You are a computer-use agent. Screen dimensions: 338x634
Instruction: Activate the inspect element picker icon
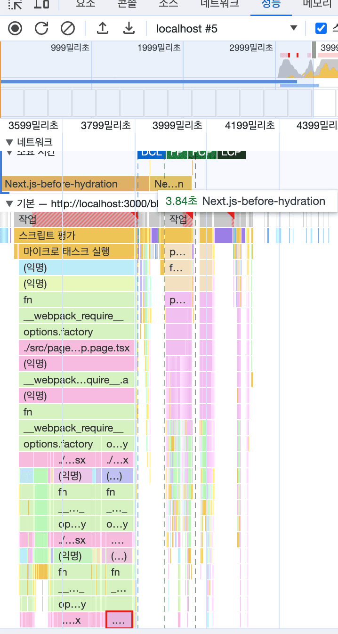tap(16, 4)
